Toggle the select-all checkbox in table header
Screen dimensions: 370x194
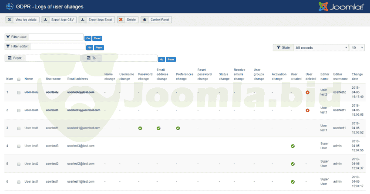tap(18, 79)
